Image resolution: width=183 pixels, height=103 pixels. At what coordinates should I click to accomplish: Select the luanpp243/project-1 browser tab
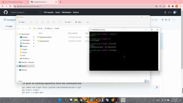(x=44, y=2)
